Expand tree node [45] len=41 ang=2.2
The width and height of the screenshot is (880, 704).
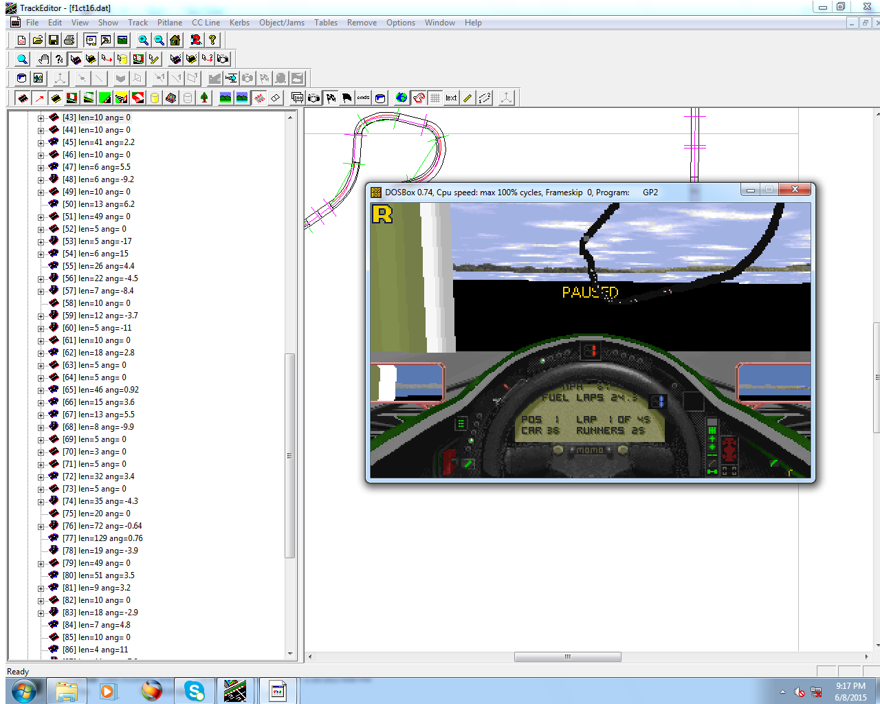[x=41, y=143]
